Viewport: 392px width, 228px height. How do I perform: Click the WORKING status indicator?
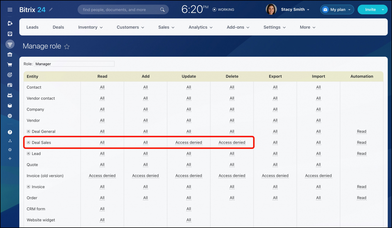click(x=223, y=10)
